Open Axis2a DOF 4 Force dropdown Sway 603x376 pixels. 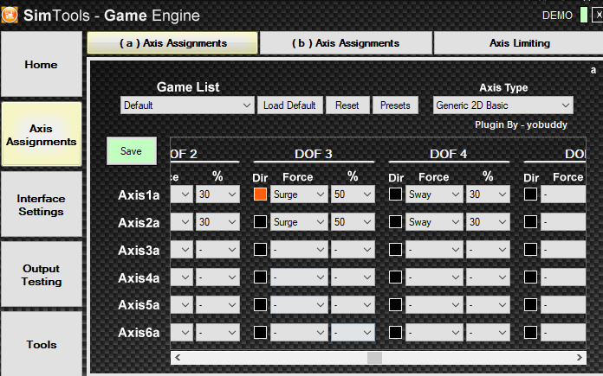click(x=434, y=222)
